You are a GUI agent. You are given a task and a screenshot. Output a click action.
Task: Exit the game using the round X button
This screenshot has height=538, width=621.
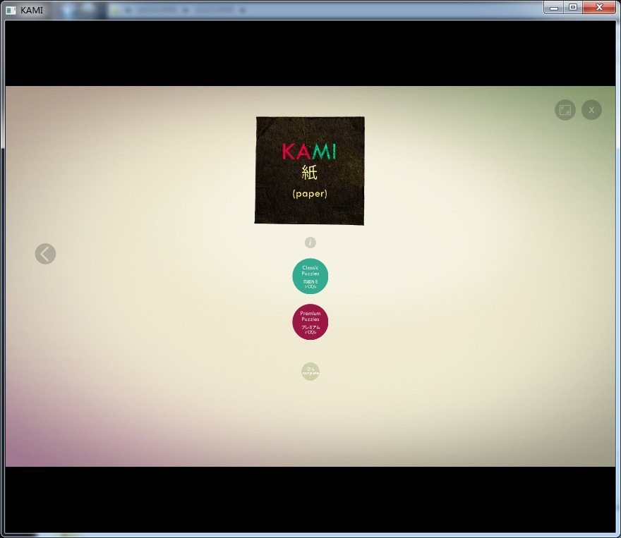point(591,110)
